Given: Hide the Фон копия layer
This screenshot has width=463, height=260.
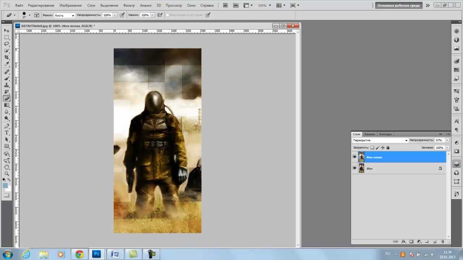Looking at the screenshot, I should tap(354, 157).
